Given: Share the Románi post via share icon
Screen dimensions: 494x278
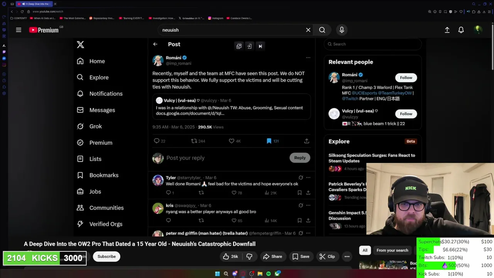Looking at the screenshot, I should pos(306,141).
